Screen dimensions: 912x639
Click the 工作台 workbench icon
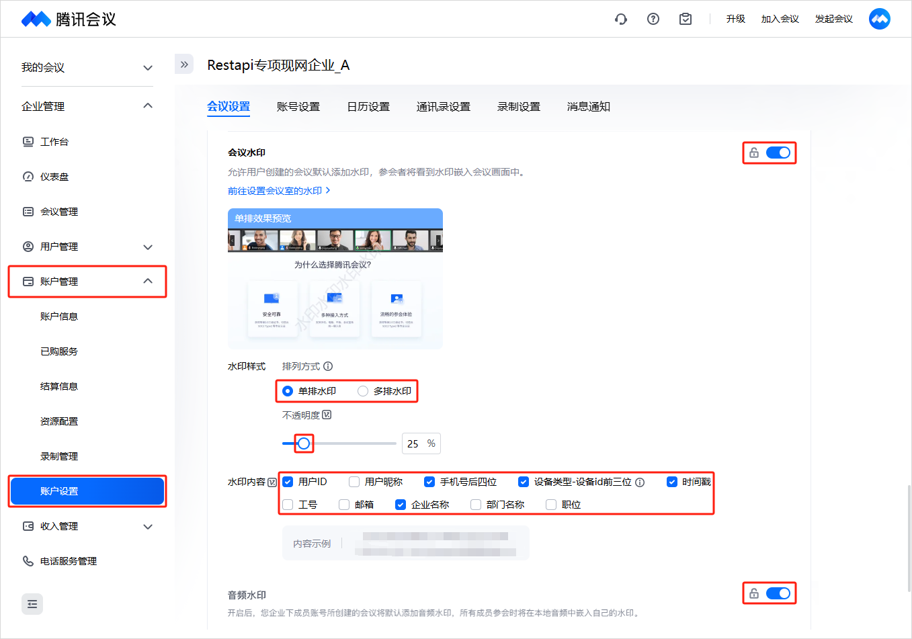point(28,142)
